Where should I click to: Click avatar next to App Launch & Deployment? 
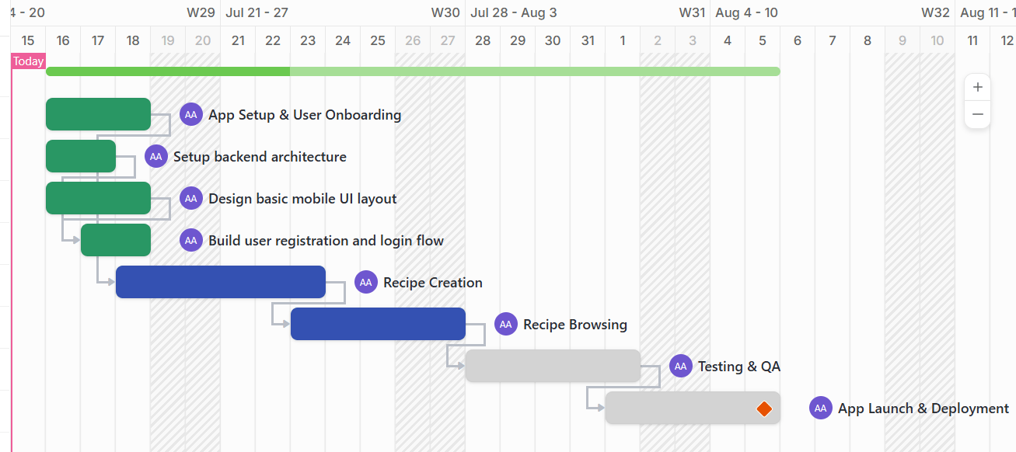821,409
